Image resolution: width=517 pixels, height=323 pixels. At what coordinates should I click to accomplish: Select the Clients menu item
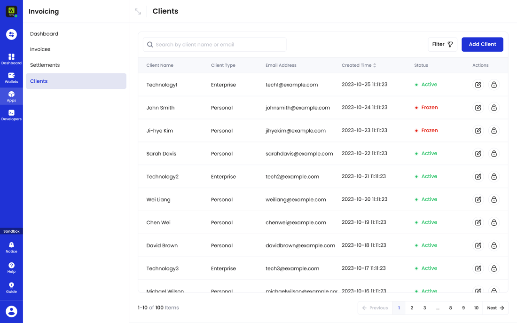tap(76, 81)
